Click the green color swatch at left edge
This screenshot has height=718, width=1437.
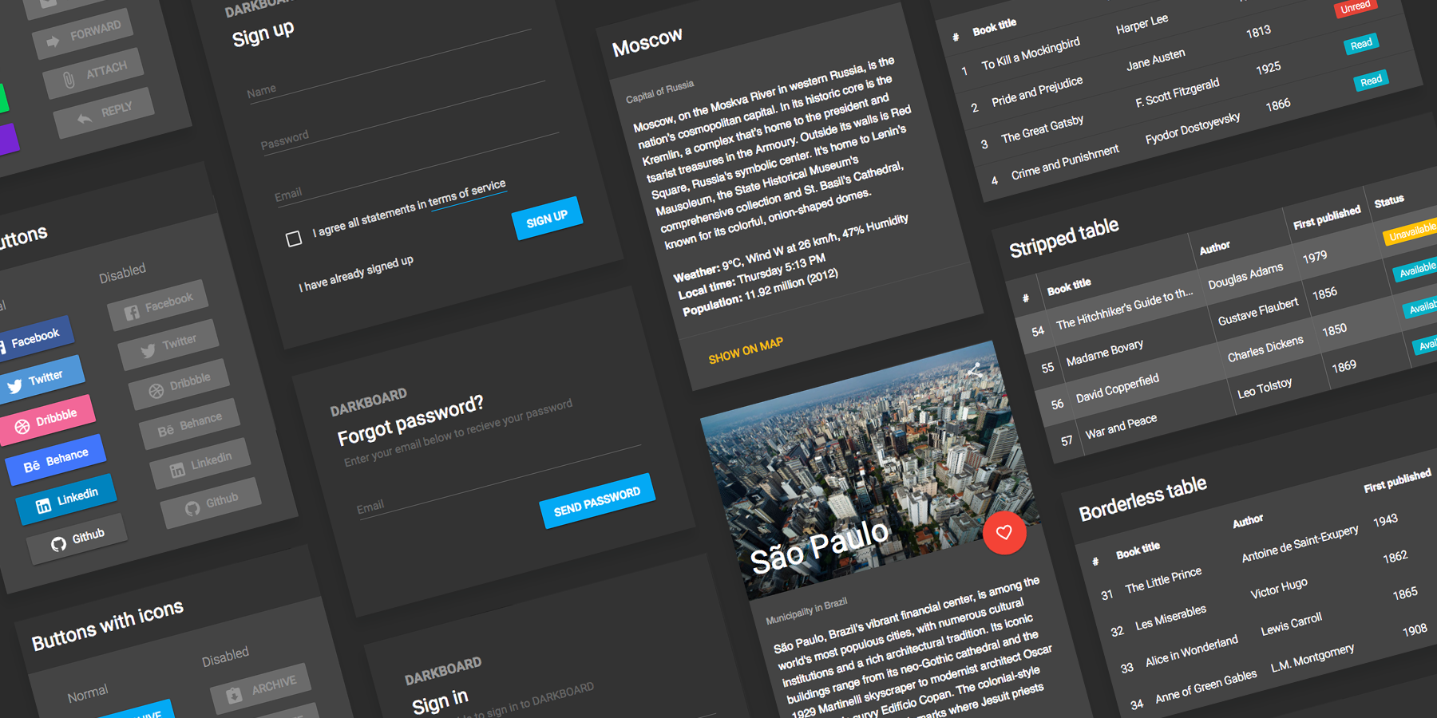pos(3,99)
